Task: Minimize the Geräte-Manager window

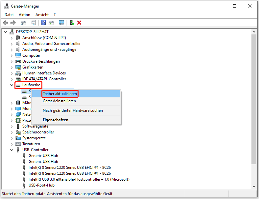Action: coord(220,6)
